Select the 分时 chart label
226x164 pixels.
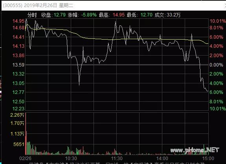tap(32, 15)
